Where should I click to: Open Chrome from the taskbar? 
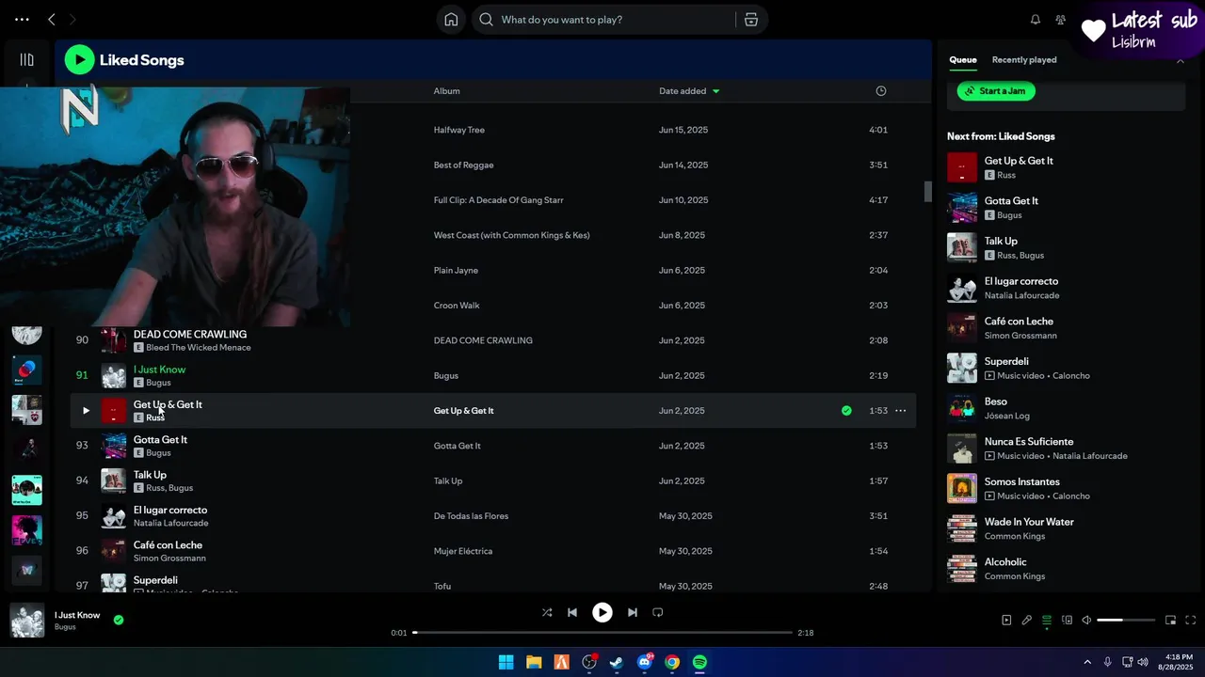672,662
